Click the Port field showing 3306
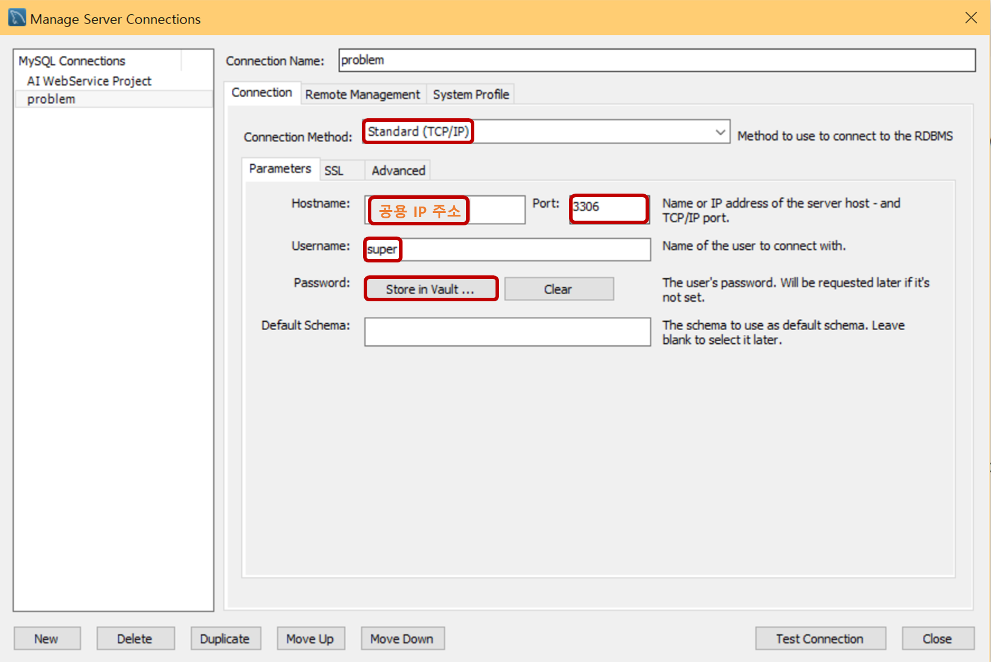 pyautogui.click(x=610, y=209)
